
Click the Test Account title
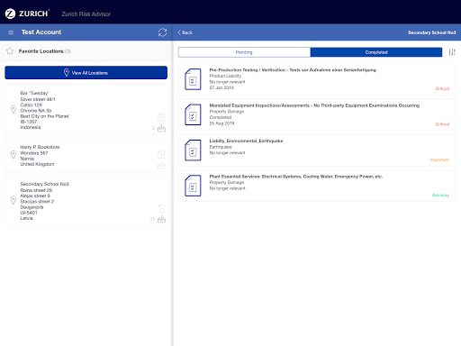tap(41, 32)
